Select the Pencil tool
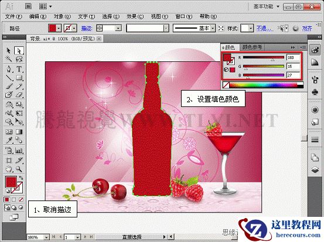The image size is (324, 242). [19, 87]
